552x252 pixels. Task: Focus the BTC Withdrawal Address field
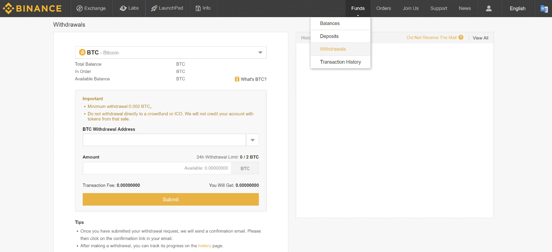(x=164, y=140)
